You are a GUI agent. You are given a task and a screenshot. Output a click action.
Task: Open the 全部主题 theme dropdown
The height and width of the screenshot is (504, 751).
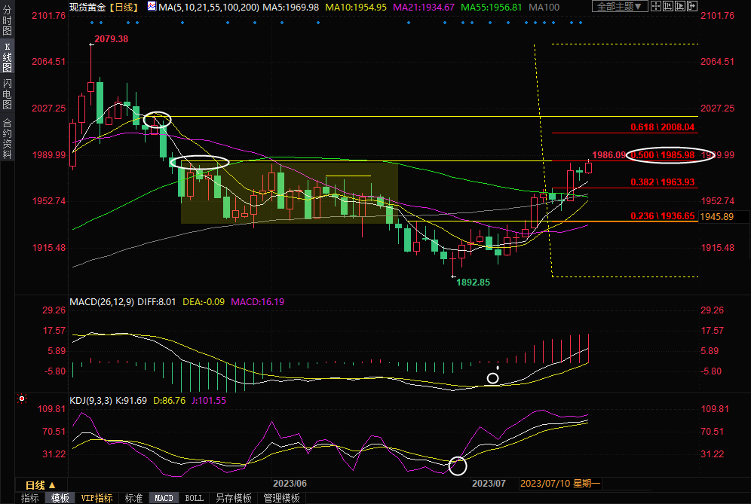click(619, 7)
